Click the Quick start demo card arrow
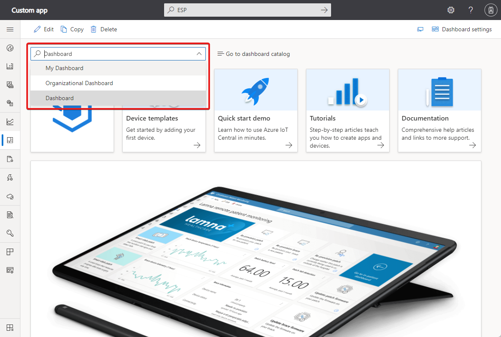501x337 pixels. tap(289, 145)
